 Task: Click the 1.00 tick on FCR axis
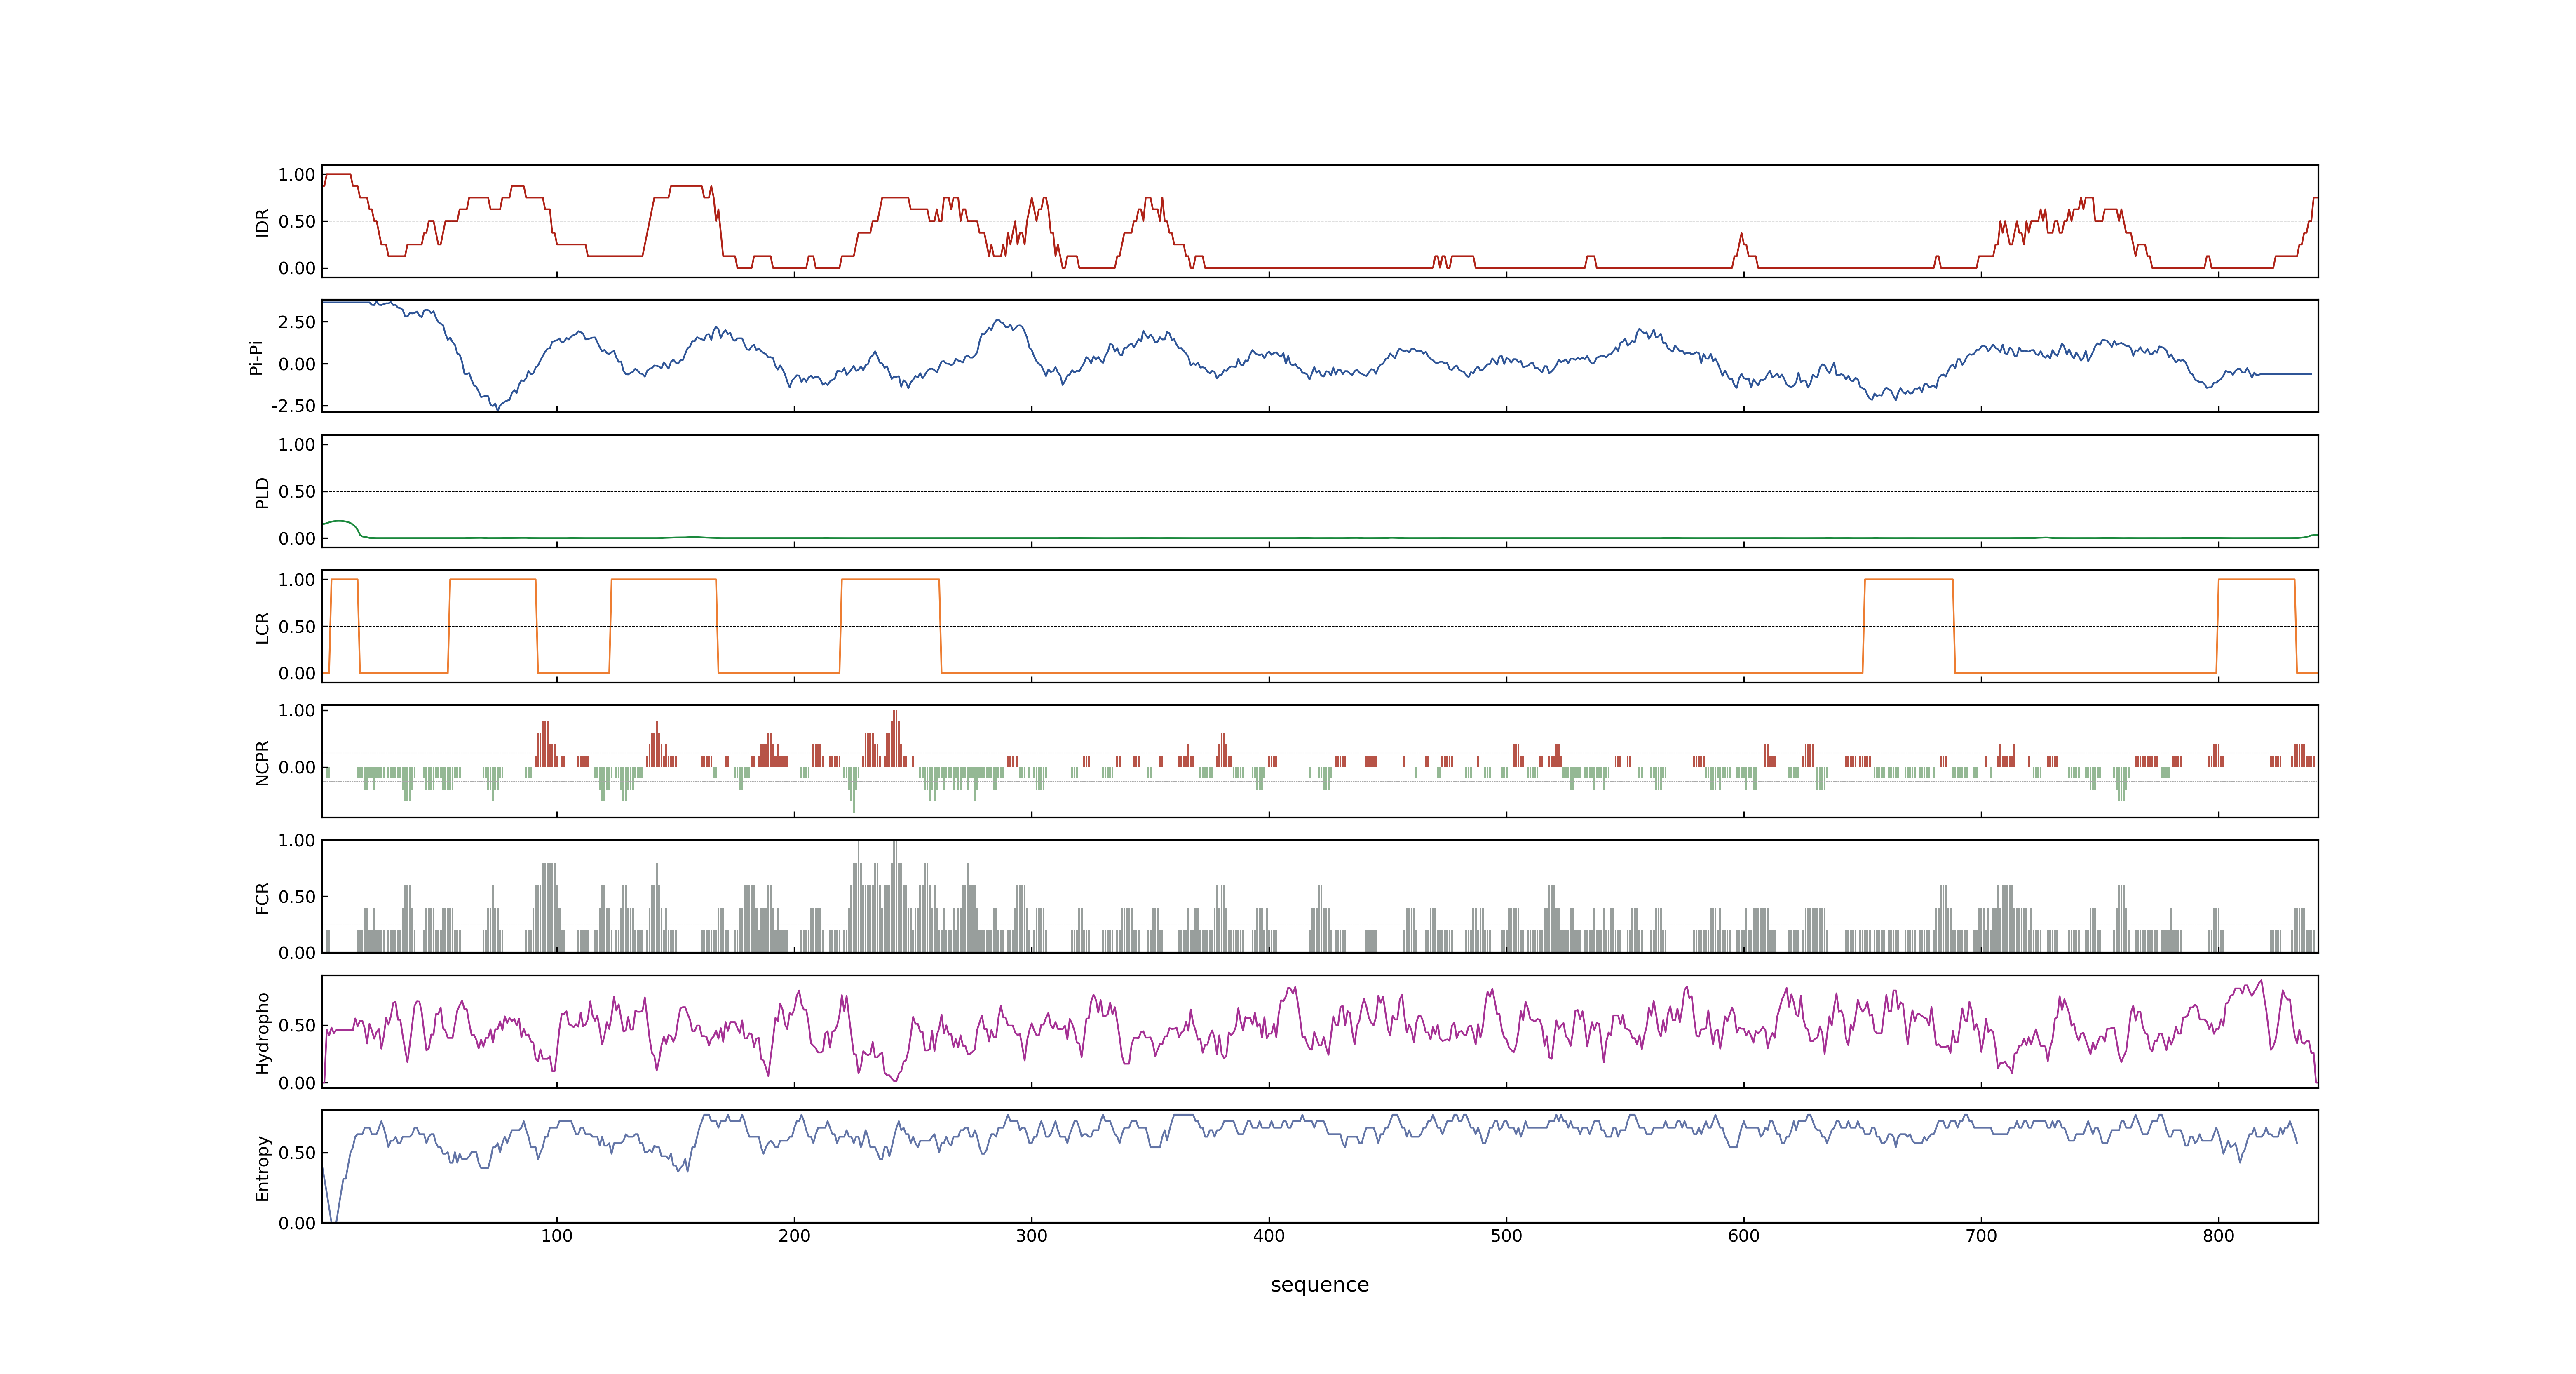297,841
